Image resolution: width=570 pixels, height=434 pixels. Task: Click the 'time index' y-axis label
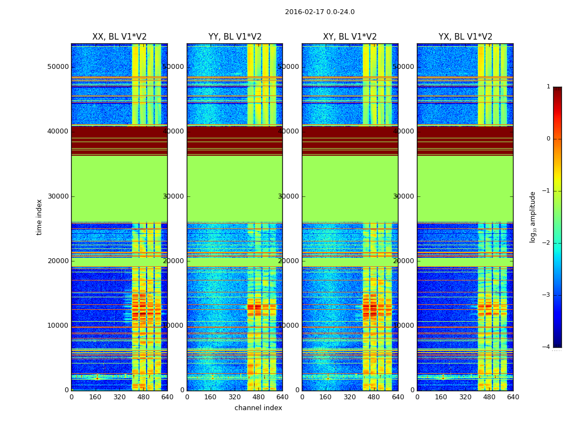tap(40, 217)
